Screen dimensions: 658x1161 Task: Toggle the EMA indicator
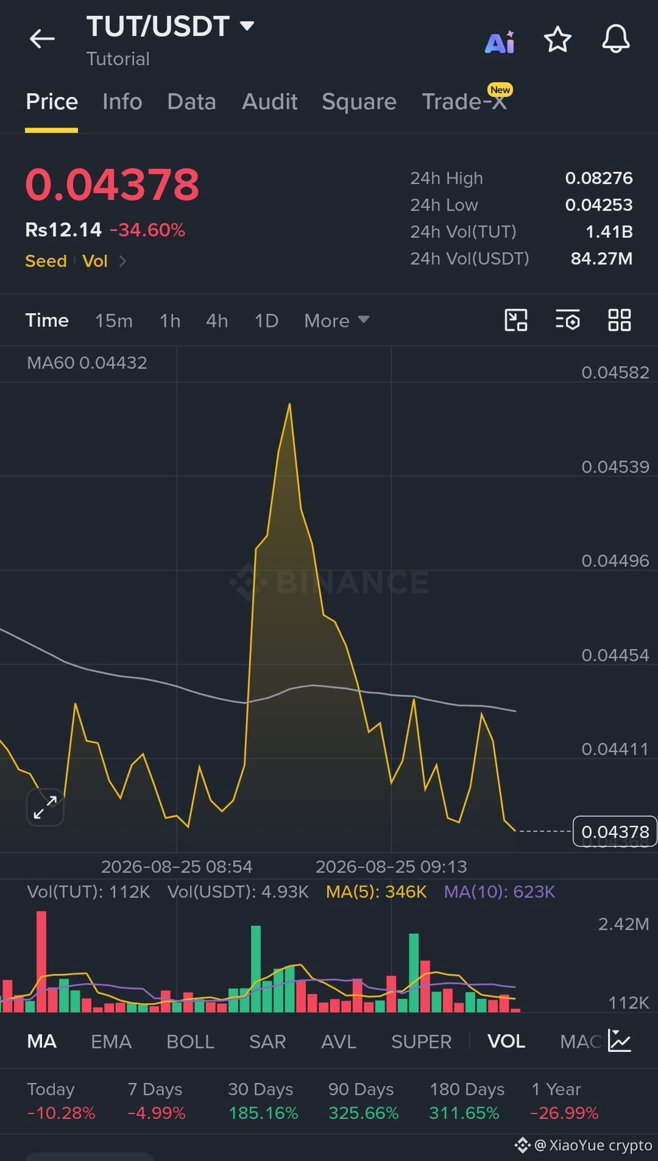click(x=111, y=1042)
